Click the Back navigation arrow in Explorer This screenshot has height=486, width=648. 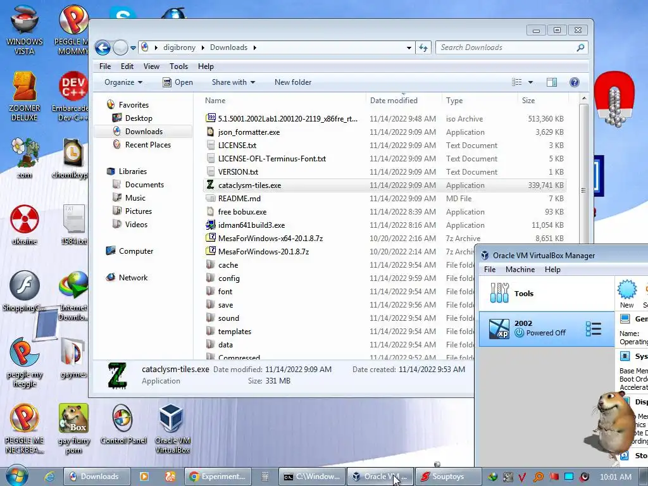click(x=103, y=48)
